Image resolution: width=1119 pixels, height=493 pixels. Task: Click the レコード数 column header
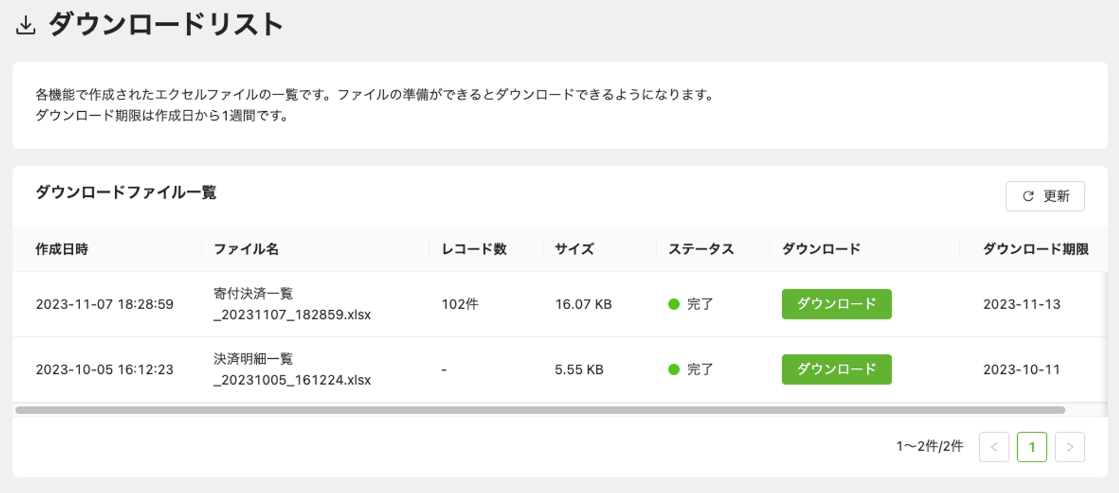pyautogui.click(x=474, y=249)
